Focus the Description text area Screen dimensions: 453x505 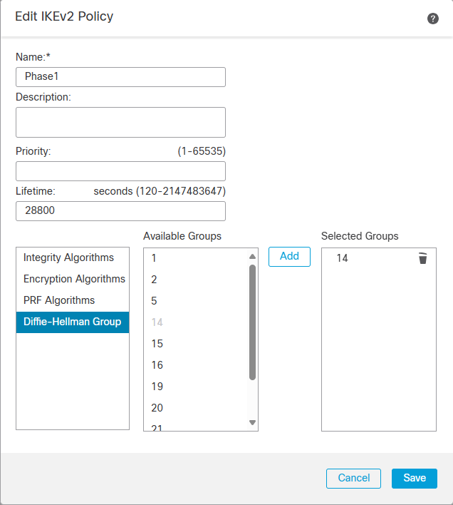point(120,122)
